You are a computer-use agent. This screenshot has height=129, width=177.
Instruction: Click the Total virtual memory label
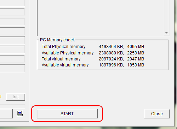coord(61,59)
